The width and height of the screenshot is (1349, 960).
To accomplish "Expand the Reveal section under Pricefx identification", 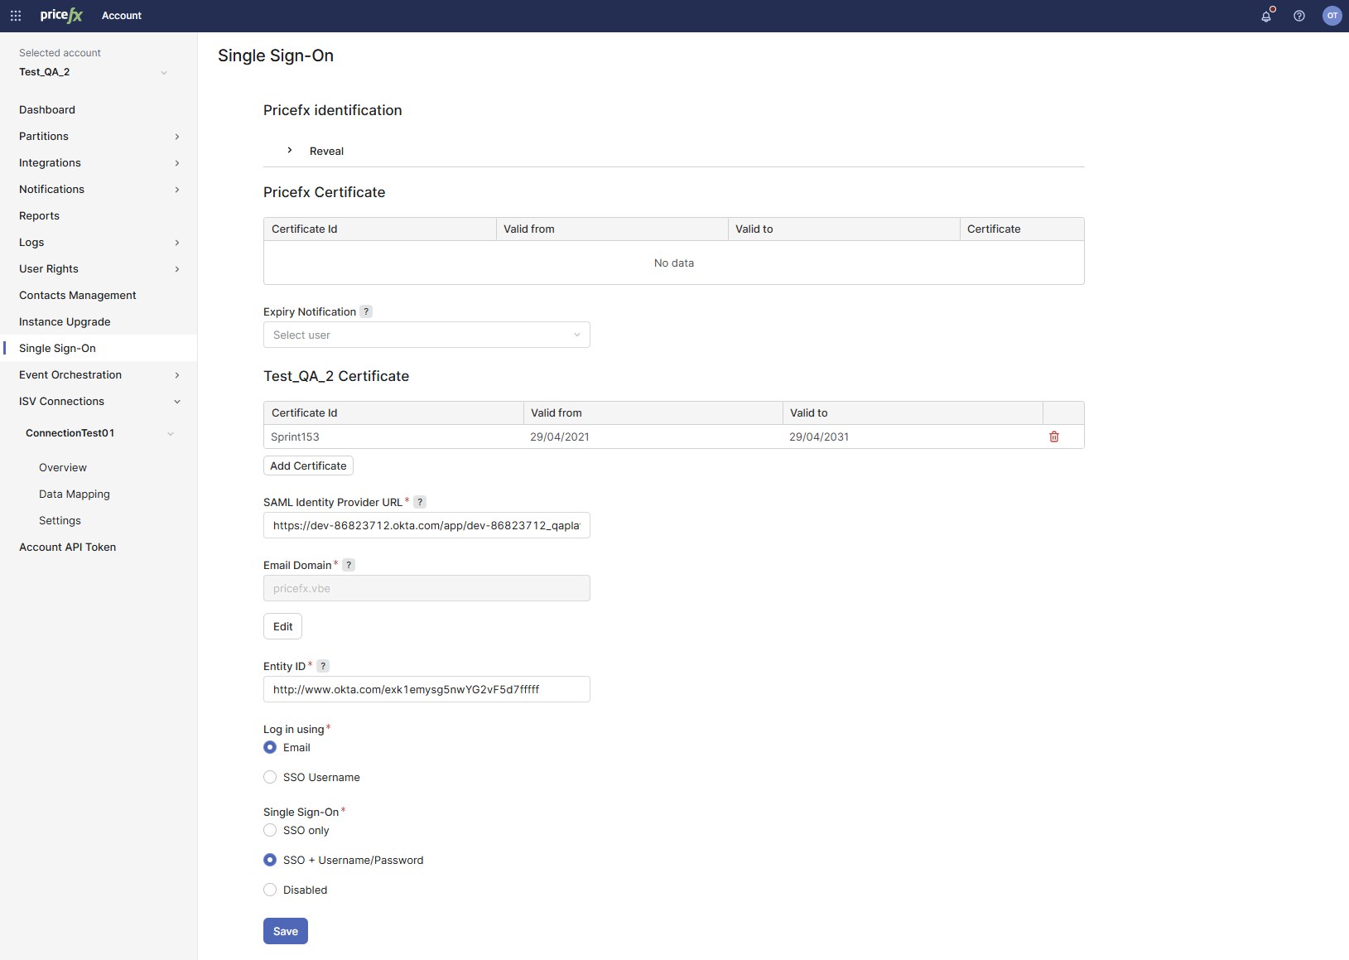I will pos(290,151).
